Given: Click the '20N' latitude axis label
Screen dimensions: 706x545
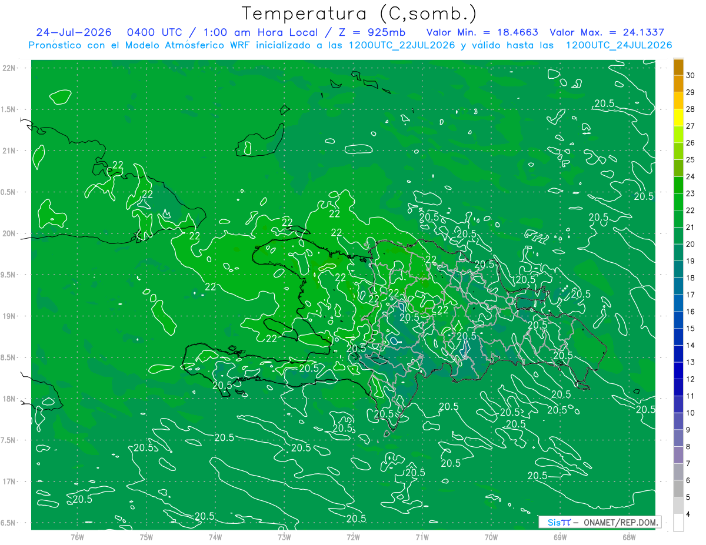Looking at the screenshot, I should click(9, 233).
